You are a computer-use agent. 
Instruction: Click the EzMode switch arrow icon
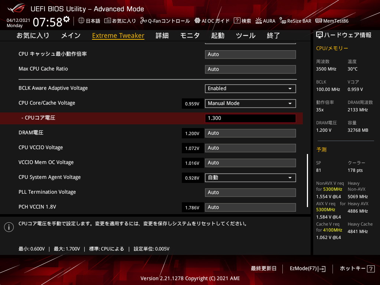[x=322, y=269]
